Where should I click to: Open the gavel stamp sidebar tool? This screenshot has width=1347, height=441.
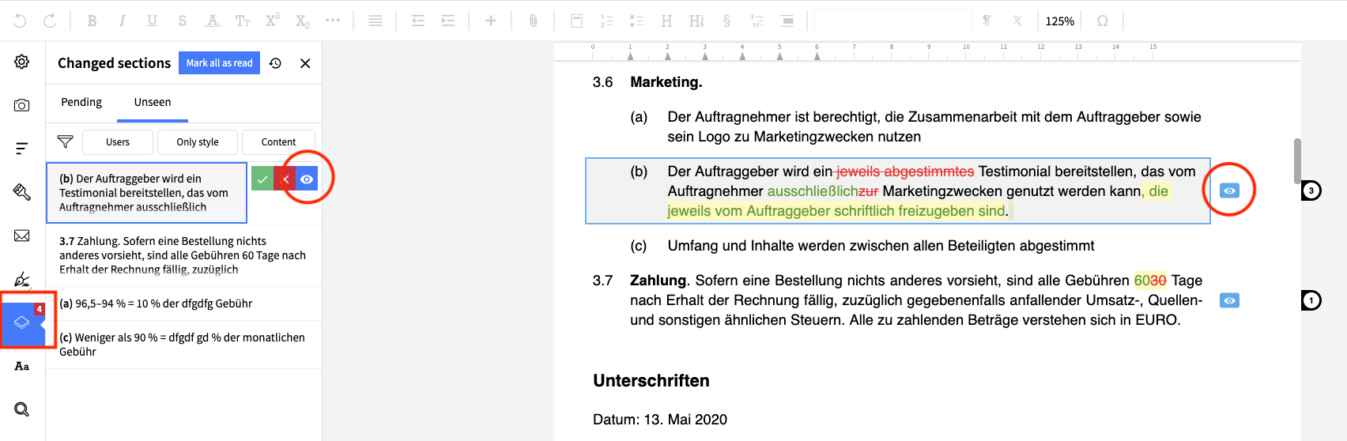coord(22,192)
